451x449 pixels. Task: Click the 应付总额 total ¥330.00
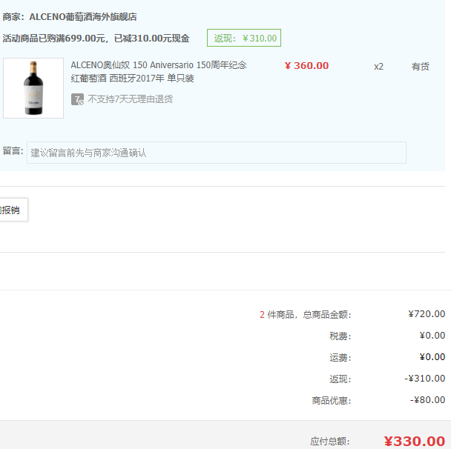click(415, 442)
